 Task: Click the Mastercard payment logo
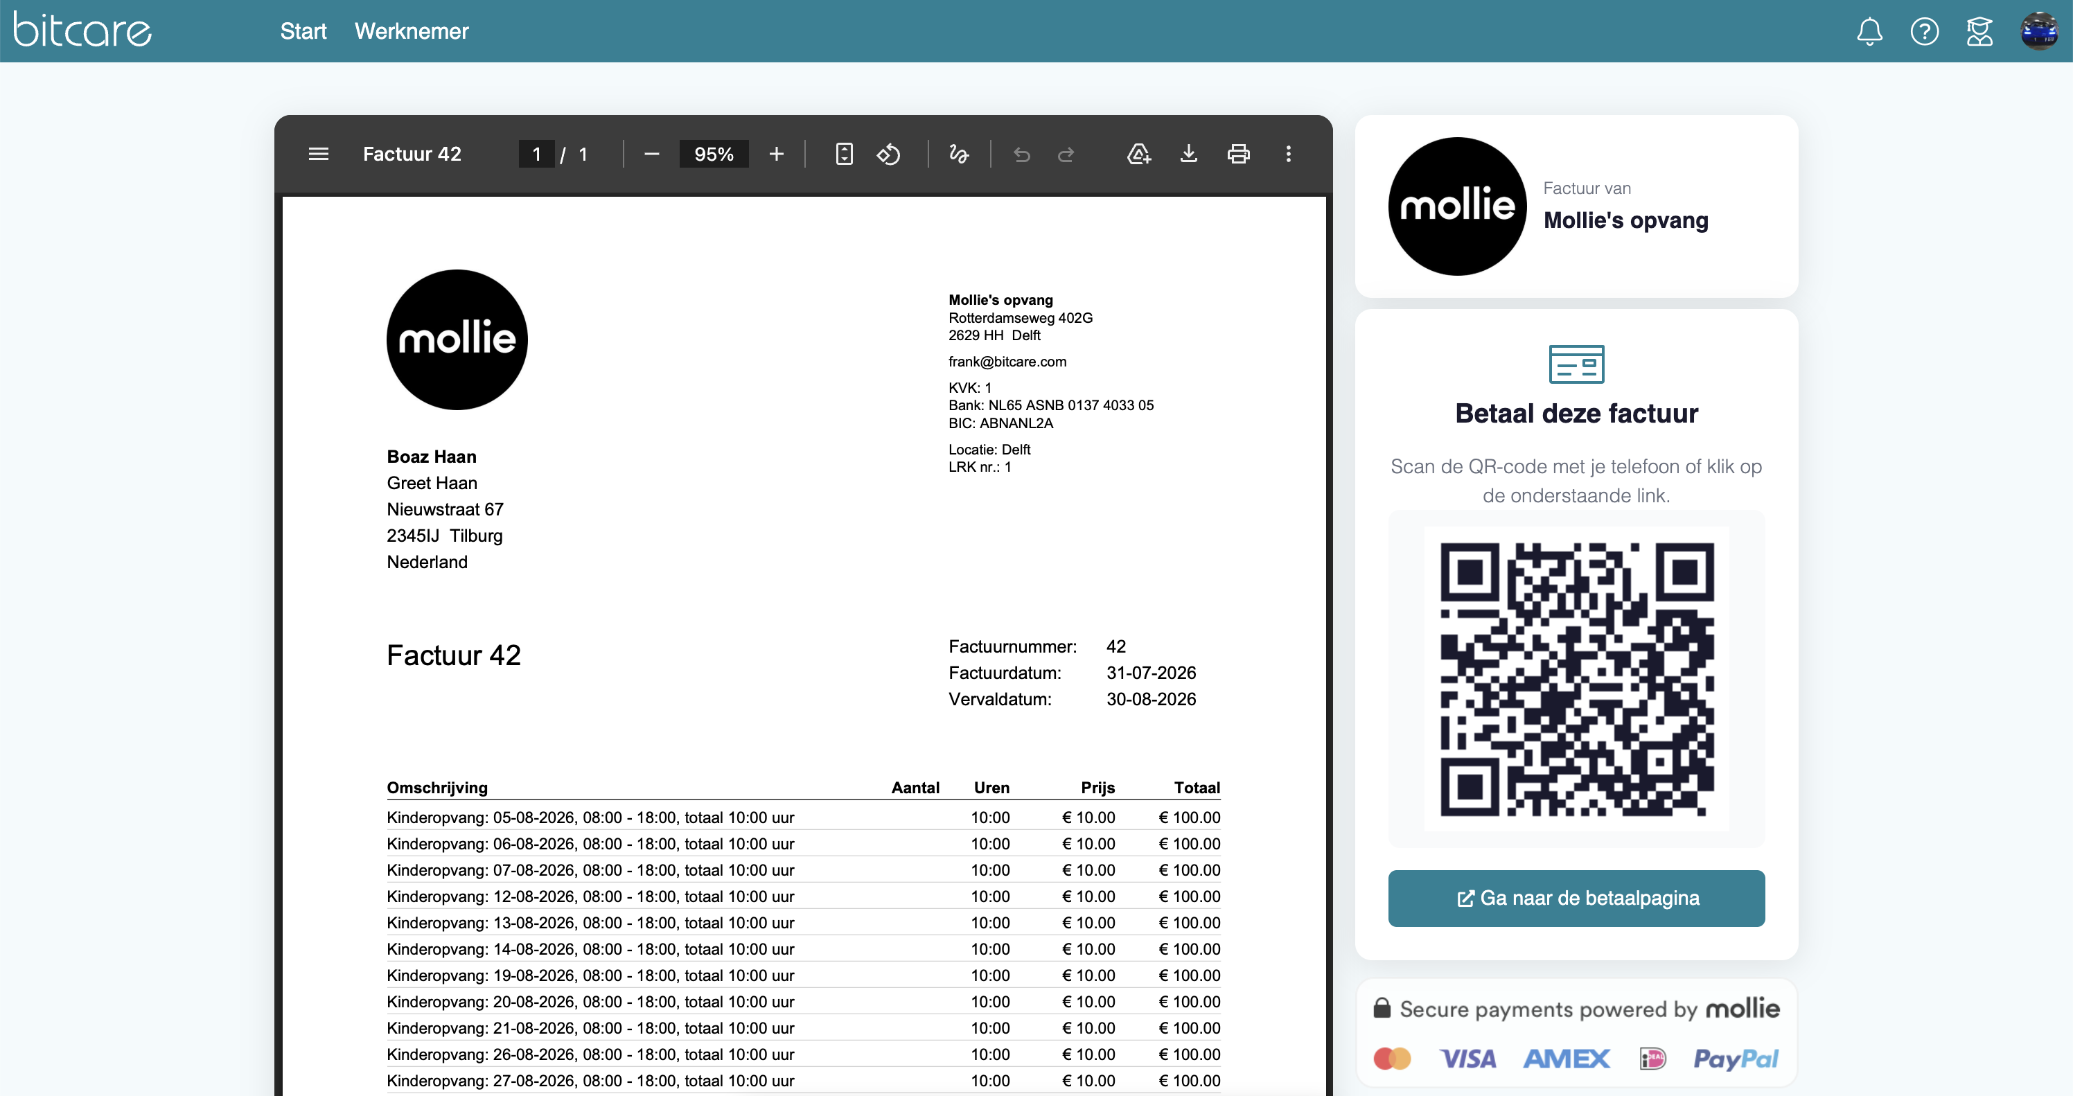point(1392,1058)
